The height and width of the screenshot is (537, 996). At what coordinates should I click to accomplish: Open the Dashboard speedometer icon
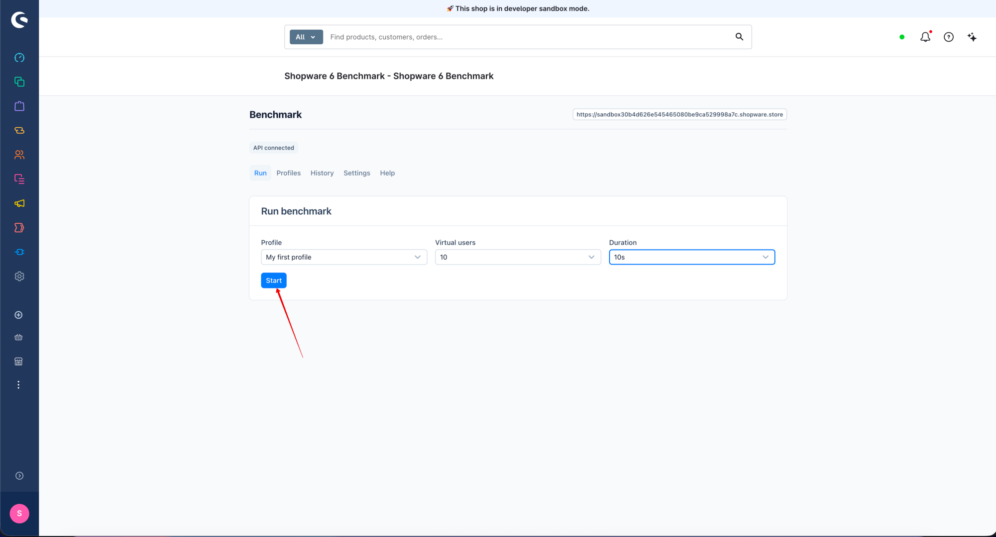[19, 58]
